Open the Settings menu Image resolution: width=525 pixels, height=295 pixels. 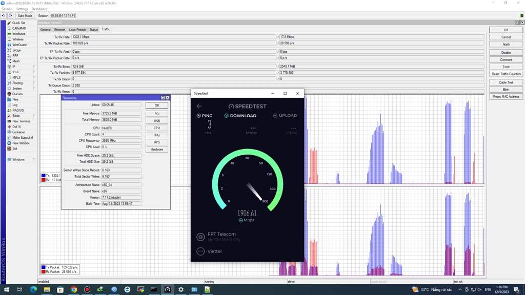(22, 9)
